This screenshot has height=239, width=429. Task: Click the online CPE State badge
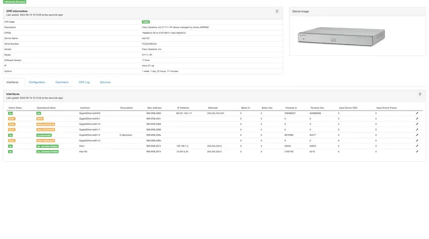(145, 22)
